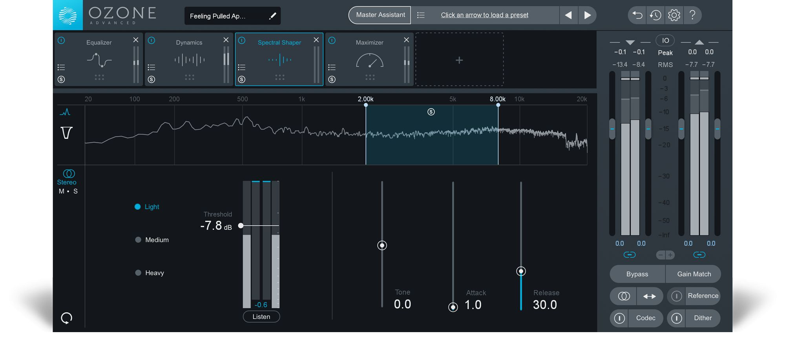Toggle the Reference power button
Image resolution: width=785 pixels, height=338 pixels.
(676, 296)
